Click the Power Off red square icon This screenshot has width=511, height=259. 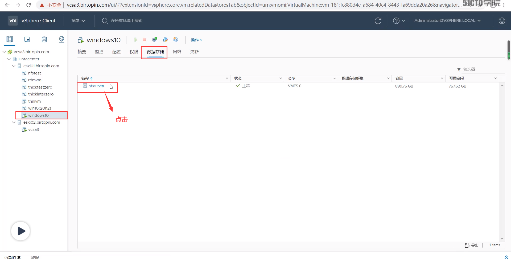pos(144,40)
